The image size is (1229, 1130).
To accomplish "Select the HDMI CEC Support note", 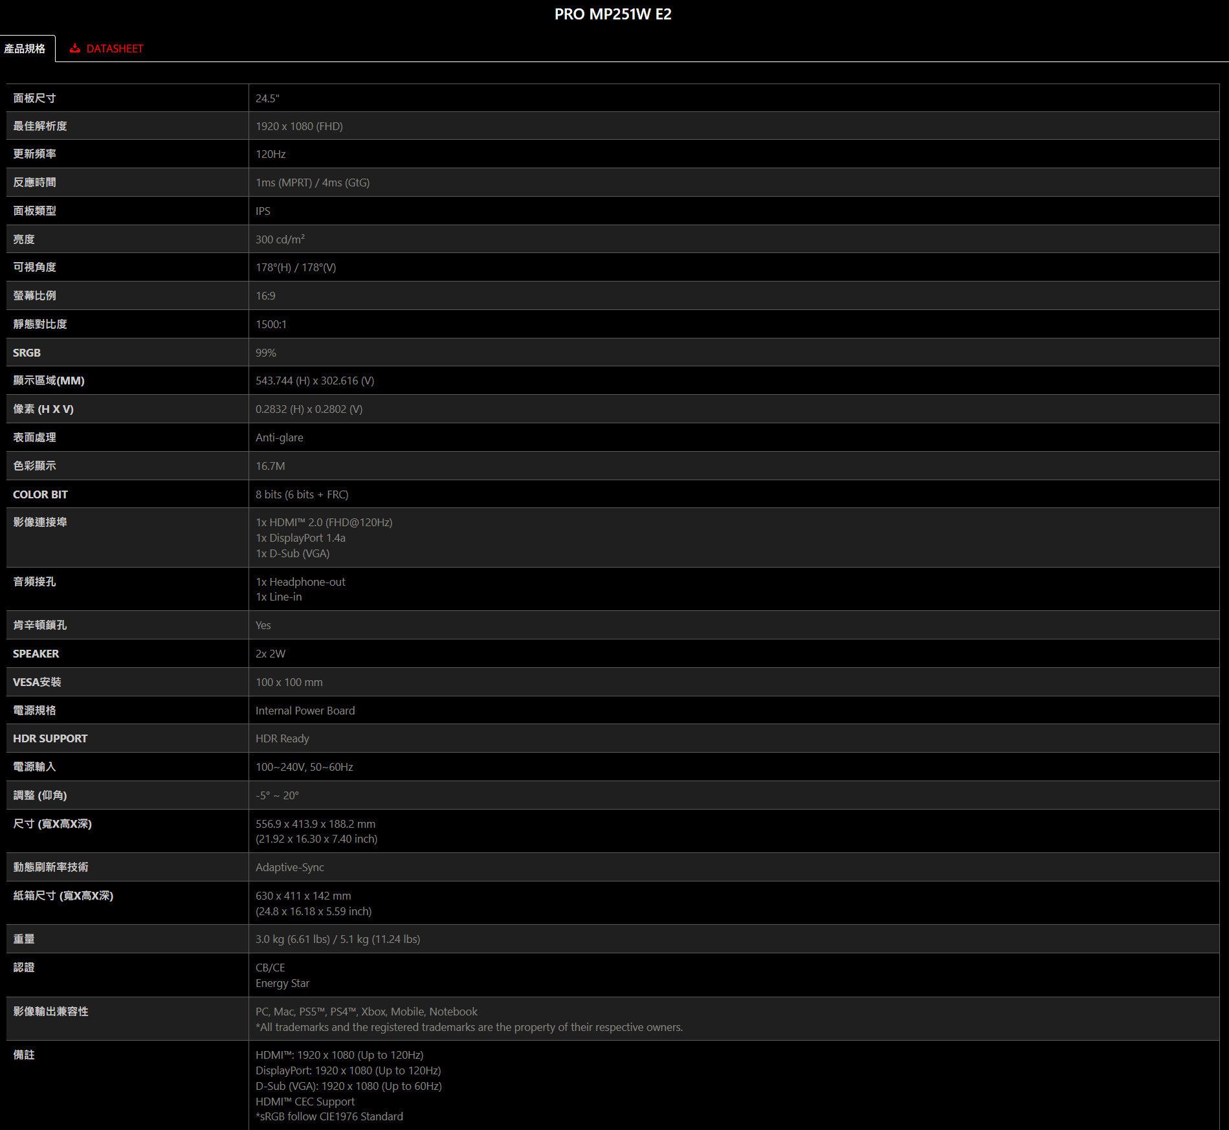I will [x=305, y=1102].
